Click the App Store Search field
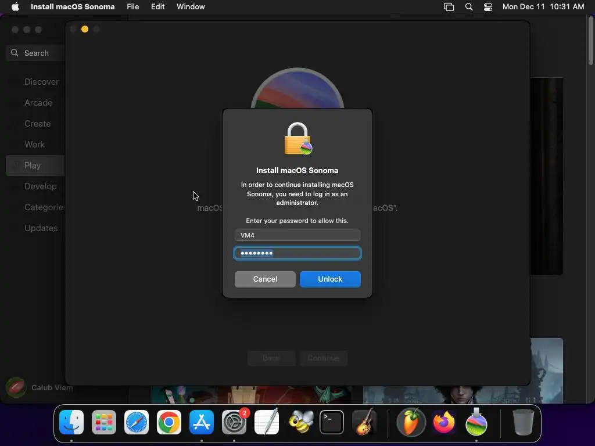This screenshot has width=595, height=446. click(35, 53)
